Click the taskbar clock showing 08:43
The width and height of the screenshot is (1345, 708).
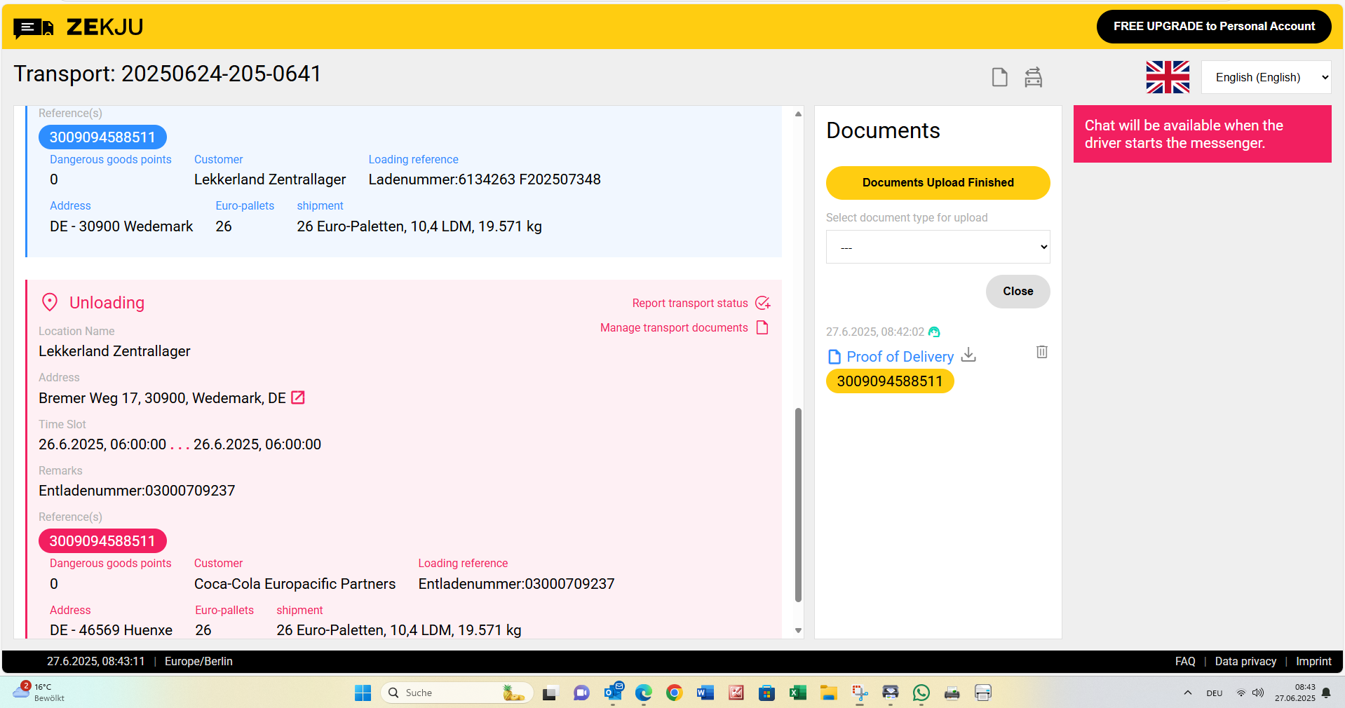[1295, 693]
